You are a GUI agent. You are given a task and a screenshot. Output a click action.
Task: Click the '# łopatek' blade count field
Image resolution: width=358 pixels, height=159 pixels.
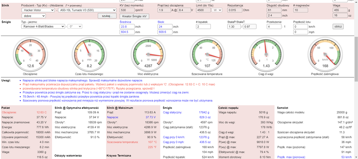(x=204, y=26)
